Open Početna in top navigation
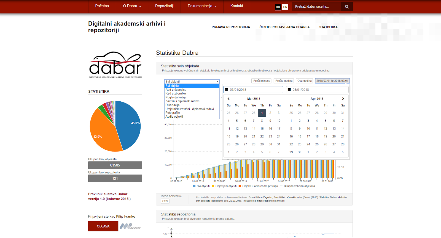This screenshot has height=238, width=441. [102, 6]
